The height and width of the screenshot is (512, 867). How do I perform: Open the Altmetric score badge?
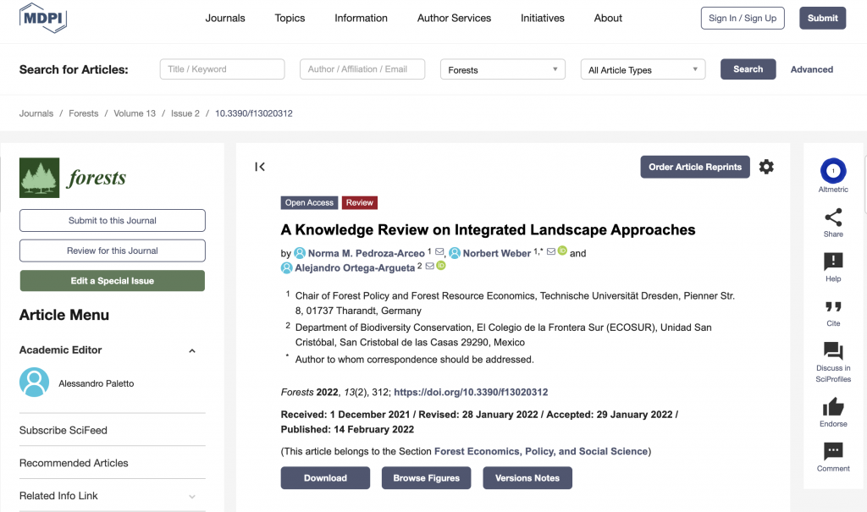pos(833,171)
